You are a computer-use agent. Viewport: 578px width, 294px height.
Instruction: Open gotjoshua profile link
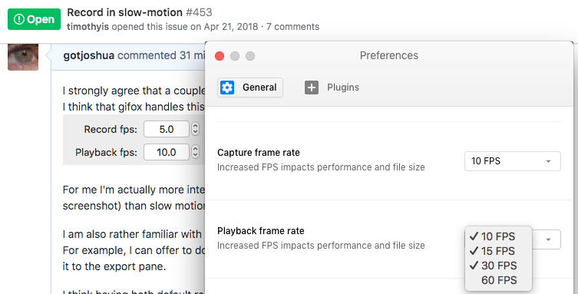89,55
